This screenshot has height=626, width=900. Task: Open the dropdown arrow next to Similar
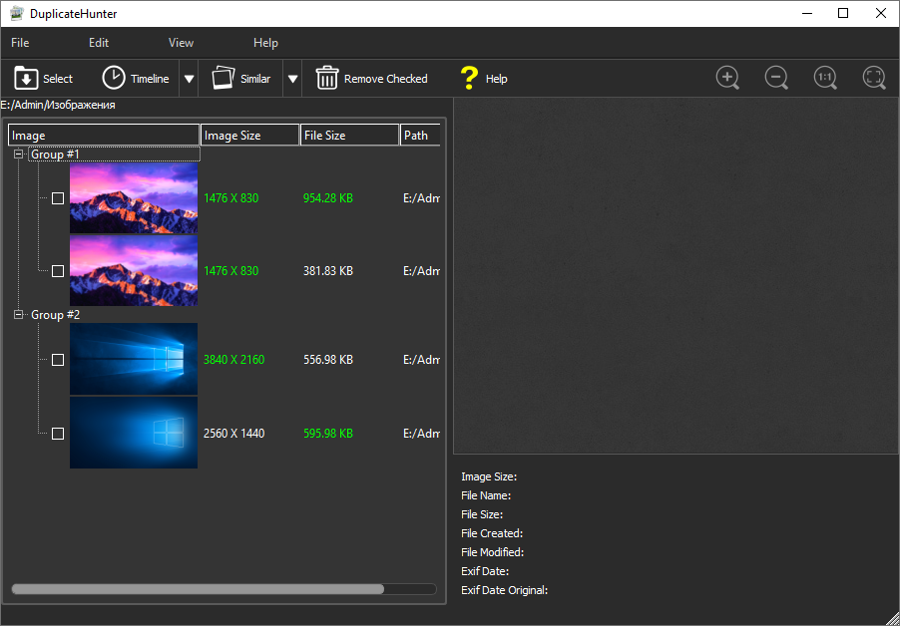click(292, 79)
